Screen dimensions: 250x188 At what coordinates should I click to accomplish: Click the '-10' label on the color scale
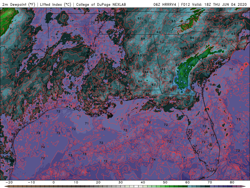[x=31, y=182]
